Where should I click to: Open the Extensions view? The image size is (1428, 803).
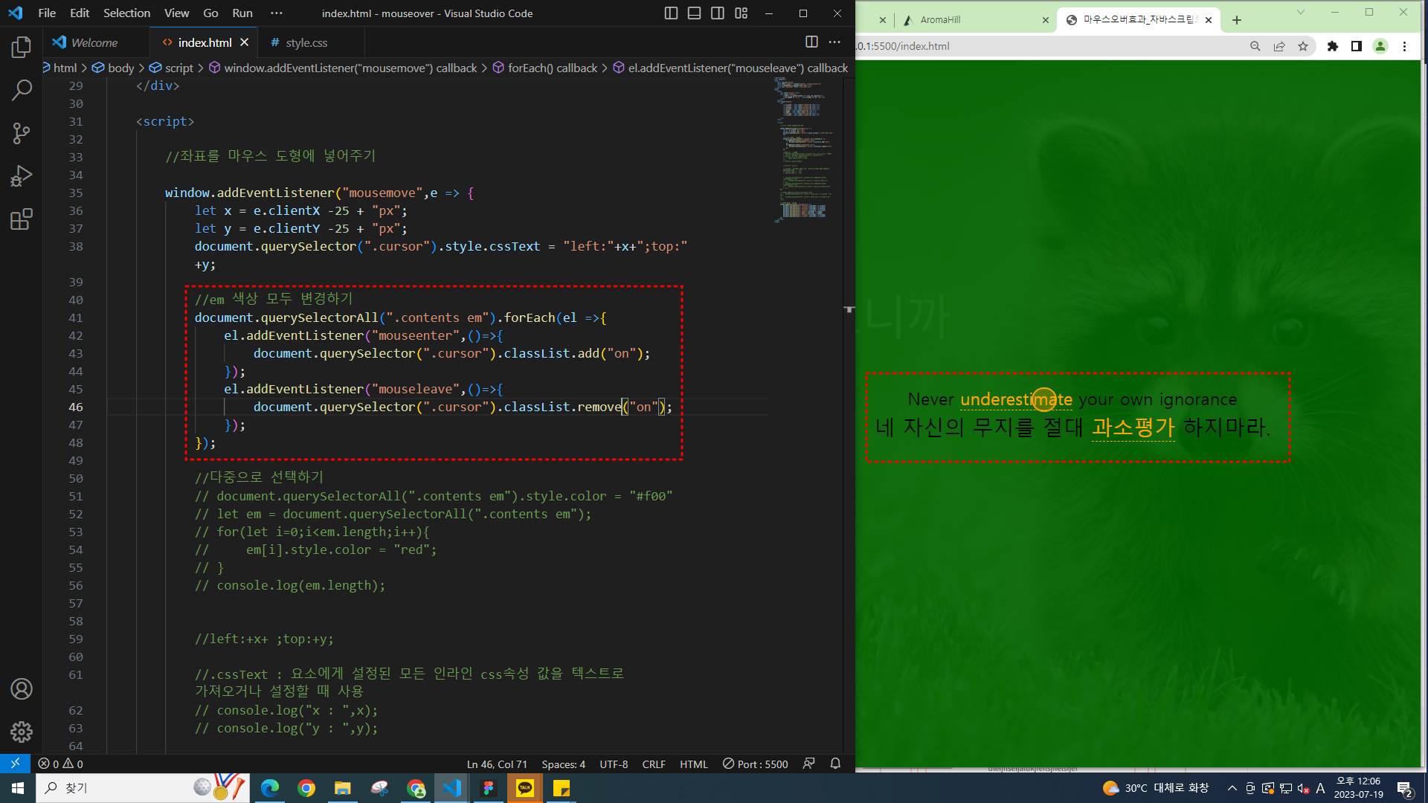pos(22,219)
